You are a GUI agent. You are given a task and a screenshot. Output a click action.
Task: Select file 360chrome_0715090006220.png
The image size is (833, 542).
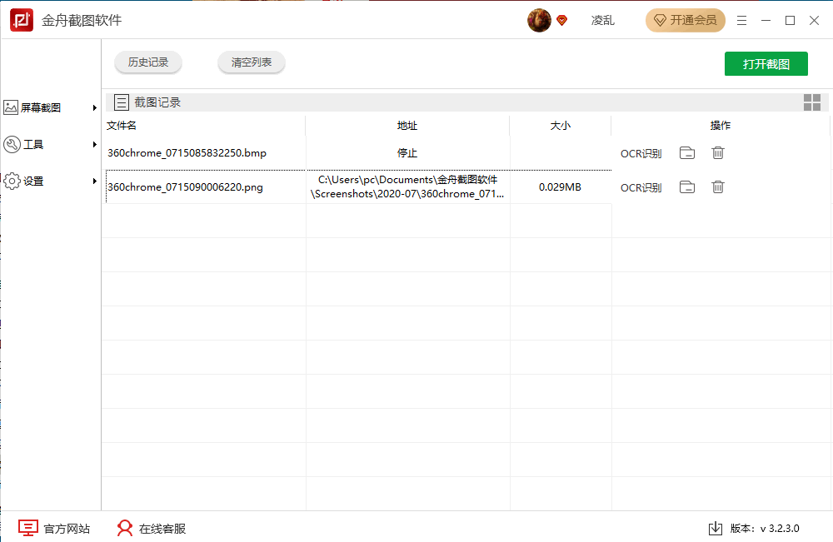[x=186, y=186]
